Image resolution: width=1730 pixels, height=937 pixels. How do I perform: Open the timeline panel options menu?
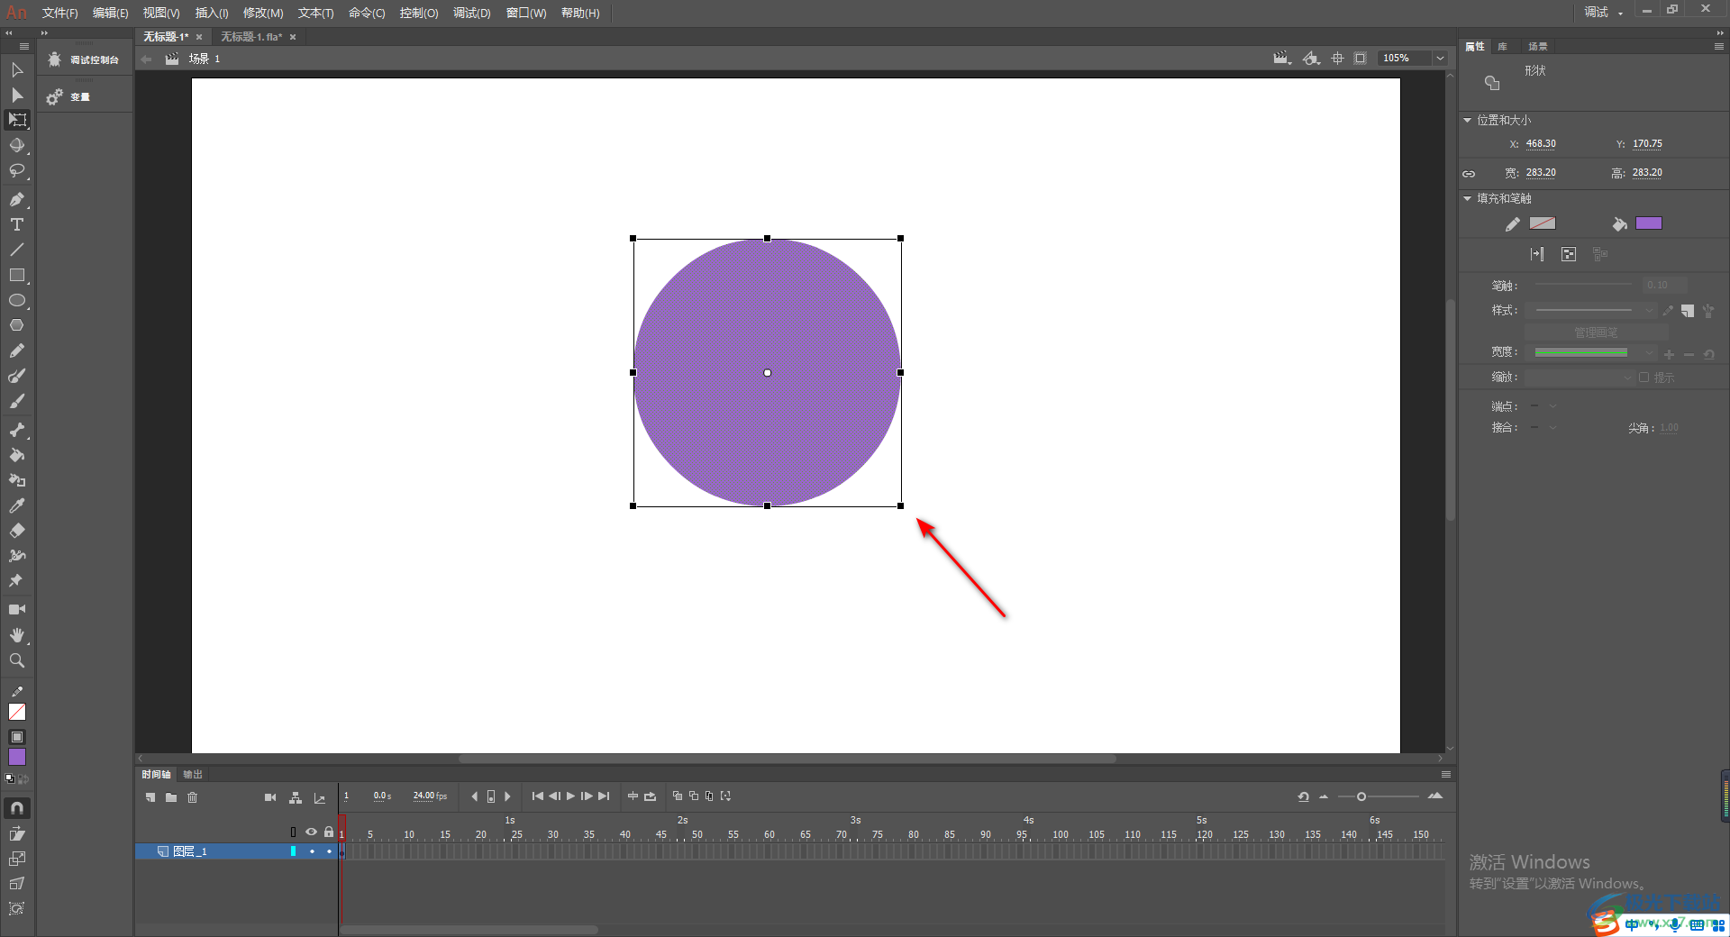click(1446, 774)
